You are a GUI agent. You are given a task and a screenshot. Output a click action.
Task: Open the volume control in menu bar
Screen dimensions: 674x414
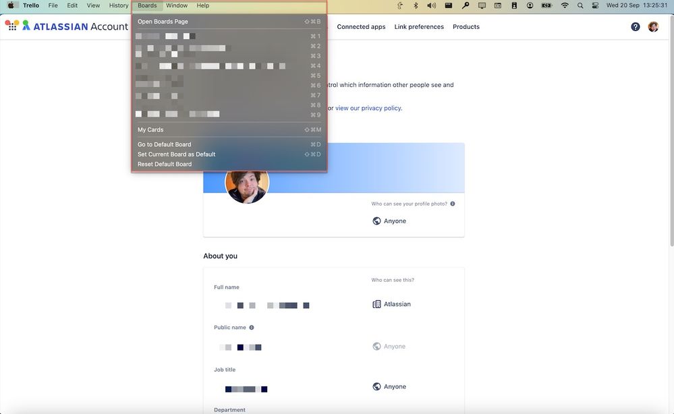click(432, 5)
